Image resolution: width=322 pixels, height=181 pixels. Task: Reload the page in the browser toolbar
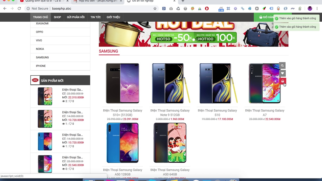pos(19,9)
